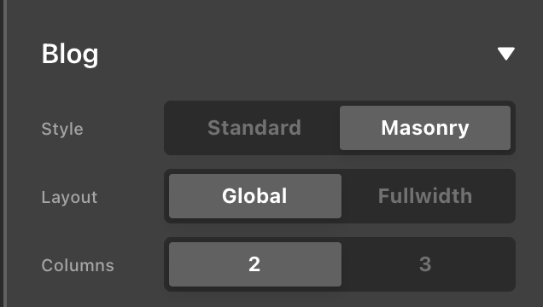Collapse the Blog section with the triangle arrow

[506, 54]
